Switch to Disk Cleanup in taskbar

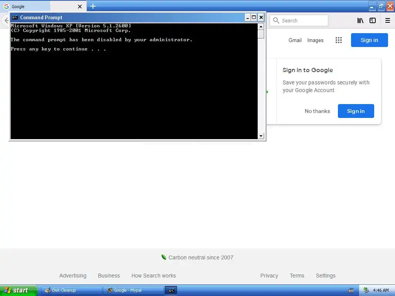[x=71, y=291]
